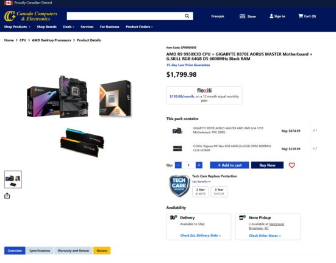This screenshot has height=263, width=336.
Task: Click the search magnifier icon
Action: [x=187, y=16]
